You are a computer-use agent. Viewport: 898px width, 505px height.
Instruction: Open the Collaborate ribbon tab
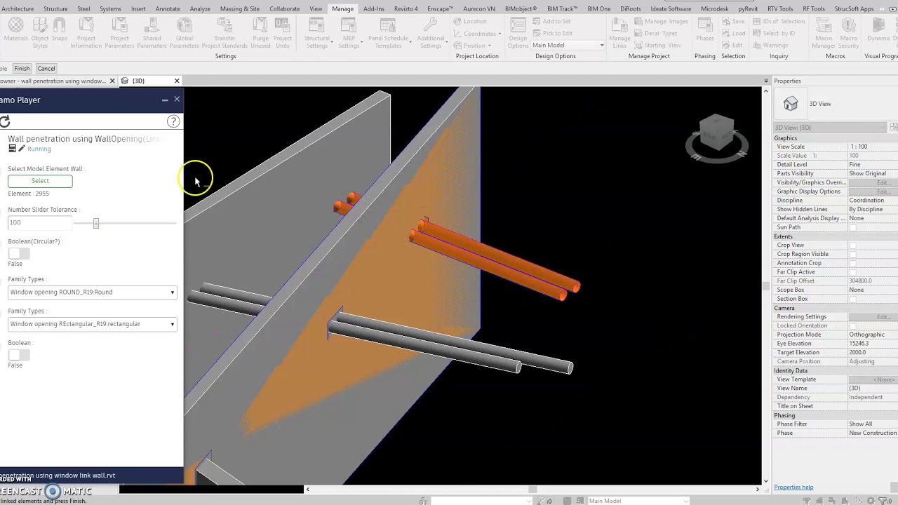tap(284, 9)
